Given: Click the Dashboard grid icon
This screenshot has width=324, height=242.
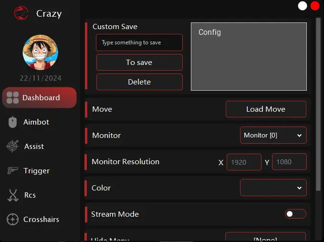Looking at the screenshot, I should 12,97.
